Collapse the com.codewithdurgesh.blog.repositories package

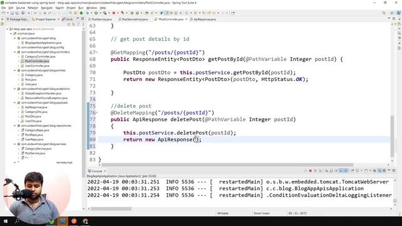(x=15, y=126)
